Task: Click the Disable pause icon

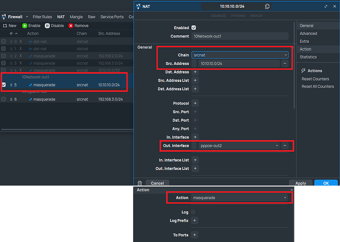Action: pos(47,26)
